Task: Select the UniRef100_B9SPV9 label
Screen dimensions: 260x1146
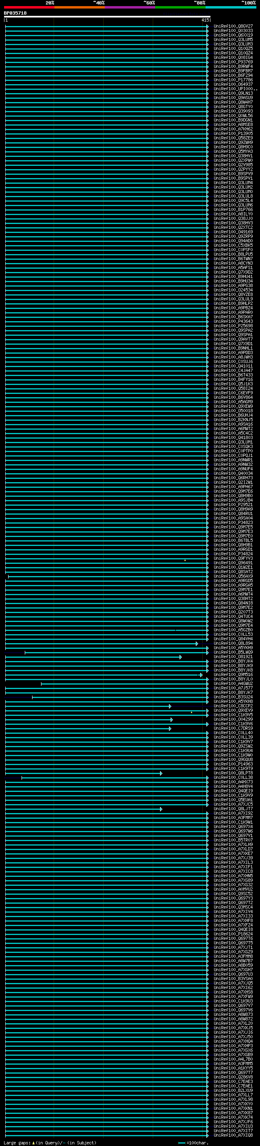Action: [233, 174]
